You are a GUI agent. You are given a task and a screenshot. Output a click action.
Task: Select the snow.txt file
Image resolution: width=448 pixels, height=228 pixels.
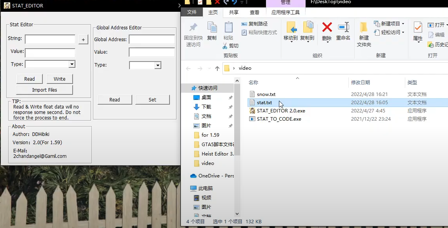266,94
